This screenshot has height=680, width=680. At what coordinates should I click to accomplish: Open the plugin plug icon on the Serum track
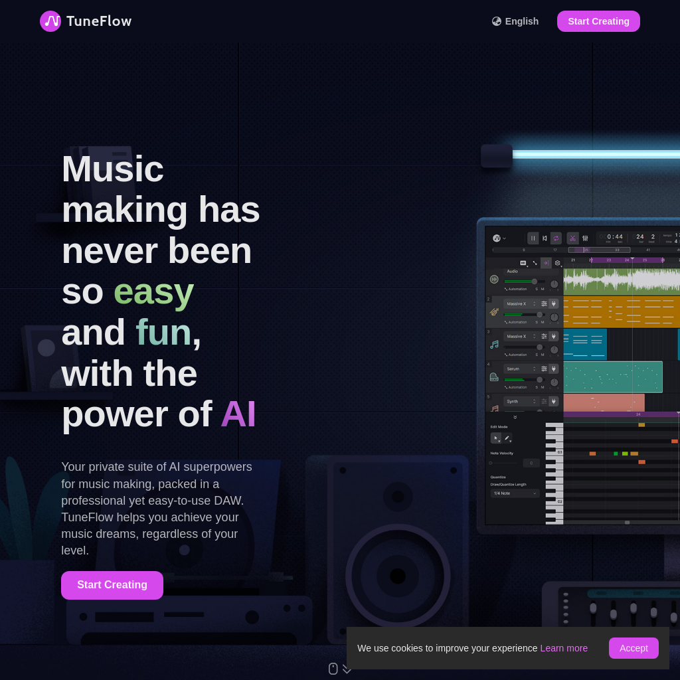[x=553, y=369]
